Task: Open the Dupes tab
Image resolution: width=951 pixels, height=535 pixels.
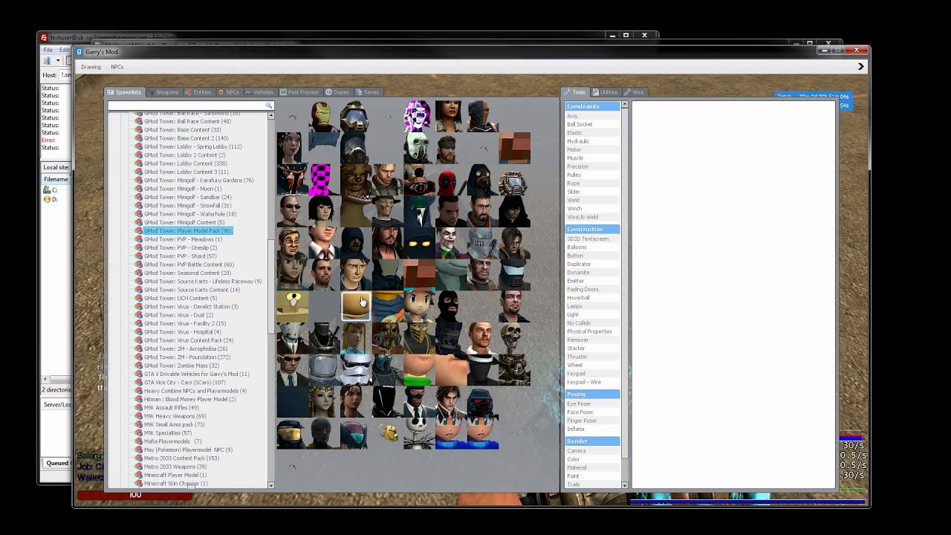Action: click(337, 92)
